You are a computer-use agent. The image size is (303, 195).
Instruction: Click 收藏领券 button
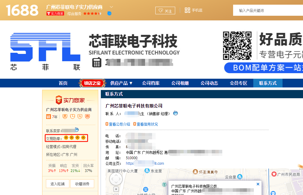tap(82, 184)
